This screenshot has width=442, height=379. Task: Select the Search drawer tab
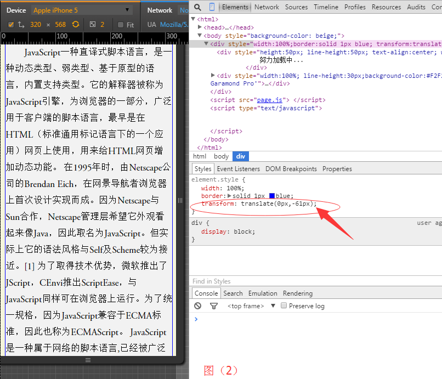233,293
